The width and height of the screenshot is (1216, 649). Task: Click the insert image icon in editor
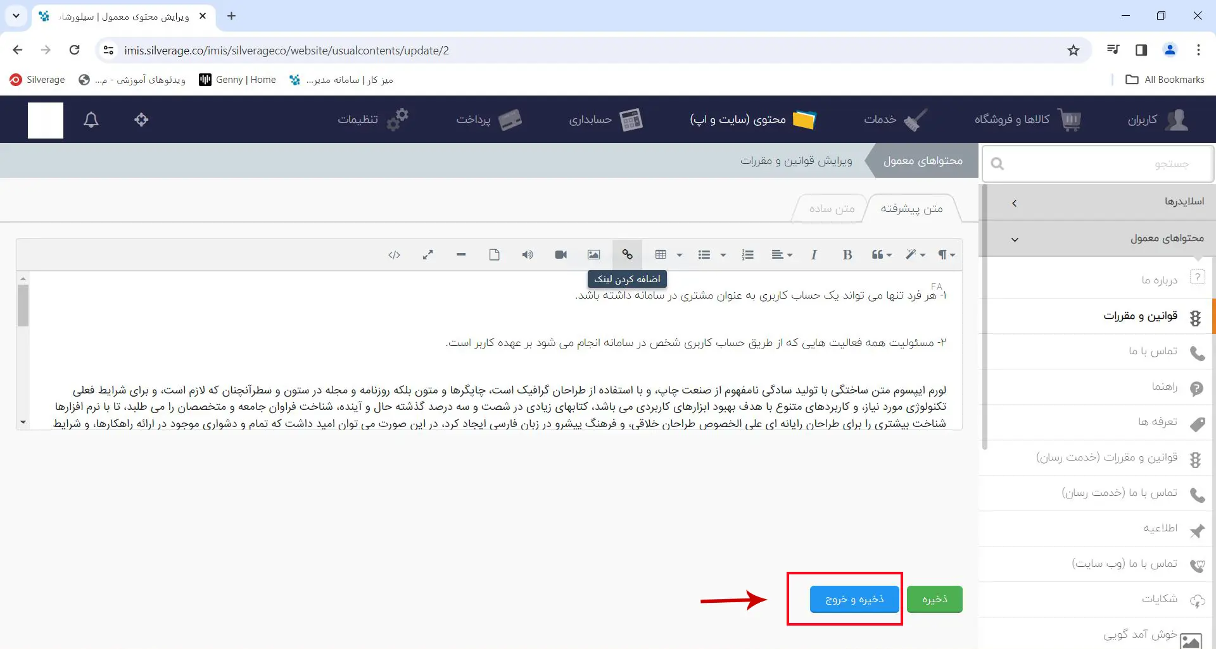[x=593, y=254]
